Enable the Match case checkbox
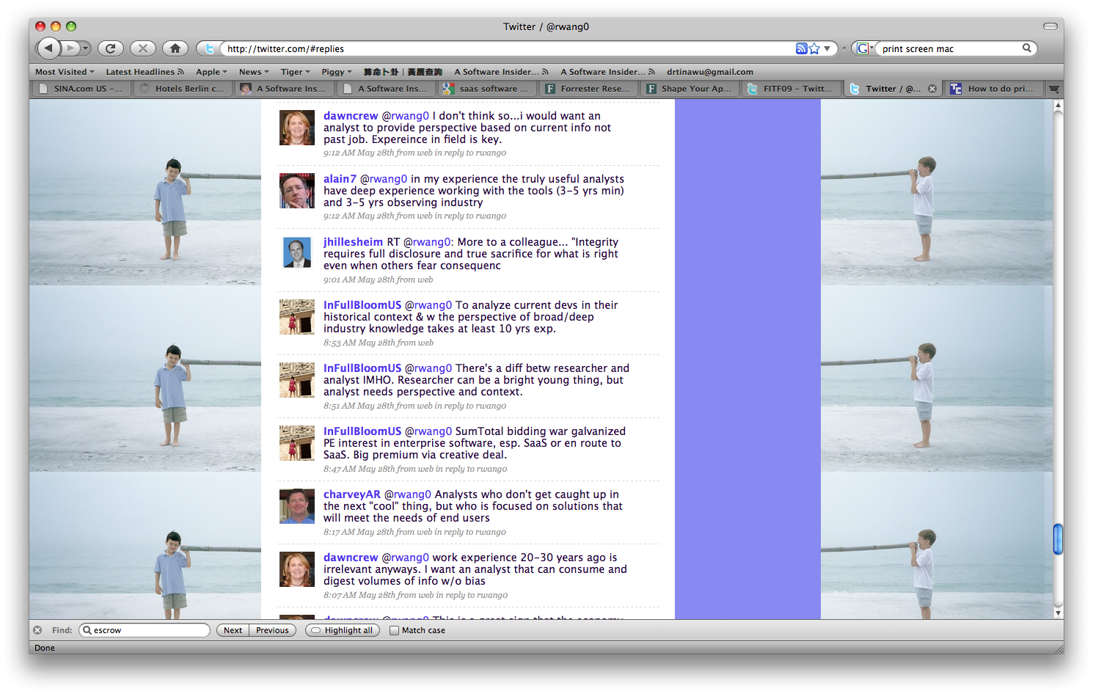1093x694 pixels. coord(394,630)
